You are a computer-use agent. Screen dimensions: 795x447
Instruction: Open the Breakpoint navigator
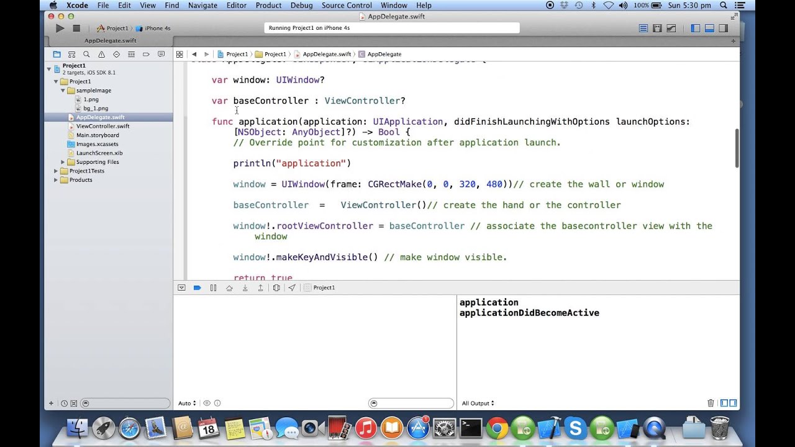(146, 54)
